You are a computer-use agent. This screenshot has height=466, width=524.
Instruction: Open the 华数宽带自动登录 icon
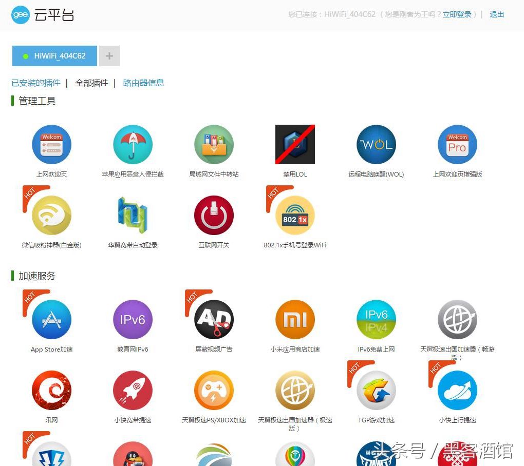click(x=133, y=216)
